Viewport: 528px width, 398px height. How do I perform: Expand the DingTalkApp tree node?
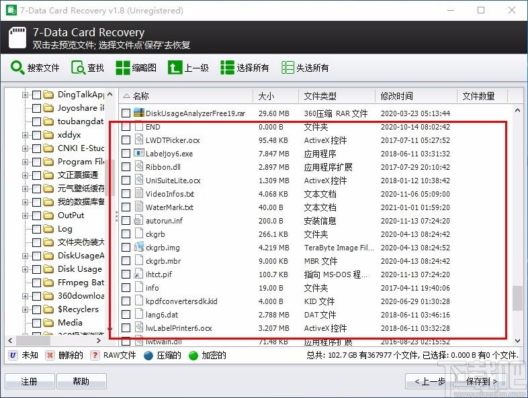point(25,95)
